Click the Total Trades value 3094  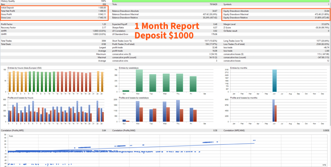(x=104, y=41)
